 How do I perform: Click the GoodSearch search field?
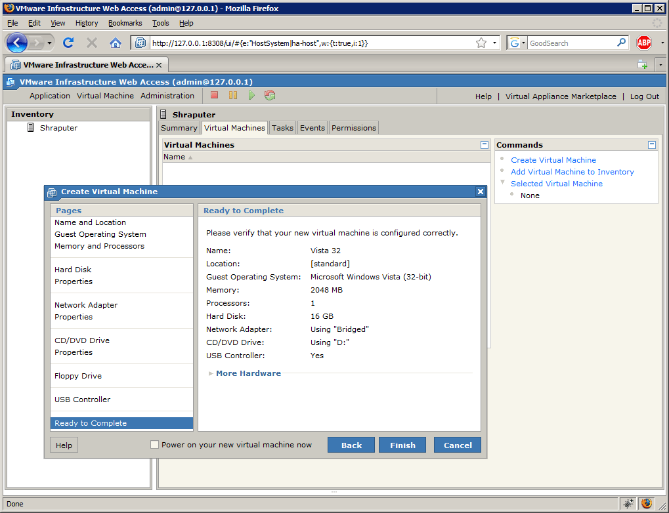[x=571, y=43]
